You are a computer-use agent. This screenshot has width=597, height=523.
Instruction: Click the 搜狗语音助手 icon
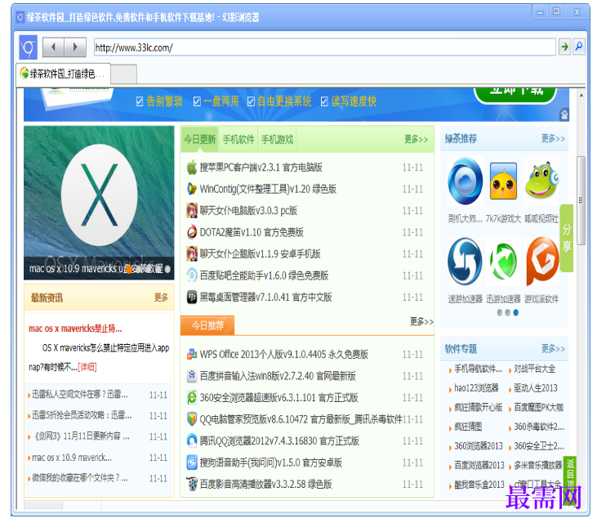click(x=192, y=463)
